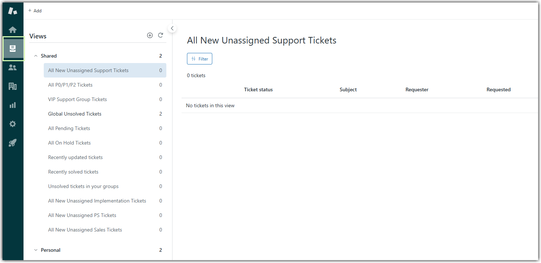Click the plus icon to add a view
This screenshot has width=541, height=263.
[x=150, y=36]
